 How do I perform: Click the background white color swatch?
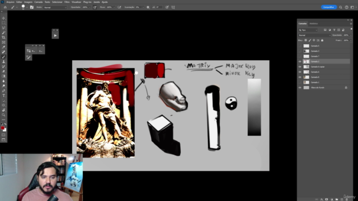click(x=5, y=130)
